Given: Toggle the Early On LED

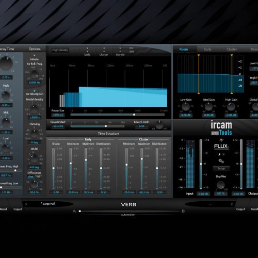Looking at the screenshot, I should point(87,48).
